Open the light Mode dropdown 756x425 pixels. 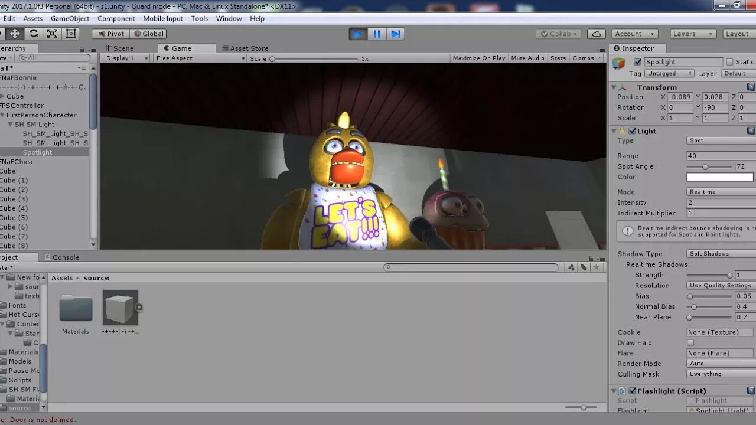tap(721, 192)
